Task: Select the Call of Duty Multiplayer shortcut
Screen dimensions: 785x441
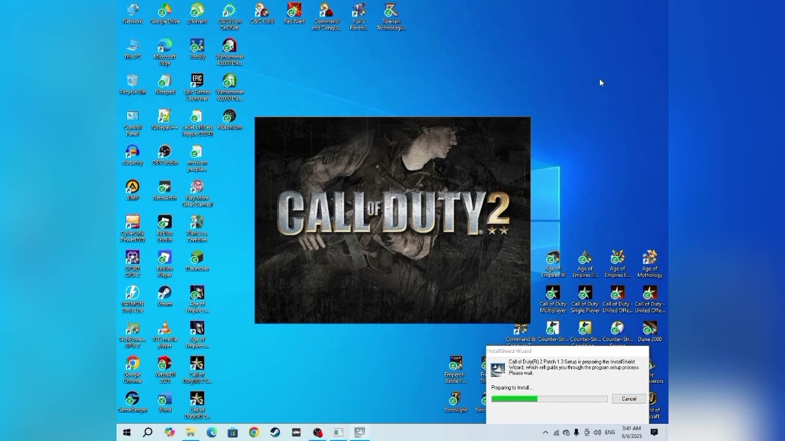Action: (553, 300)
